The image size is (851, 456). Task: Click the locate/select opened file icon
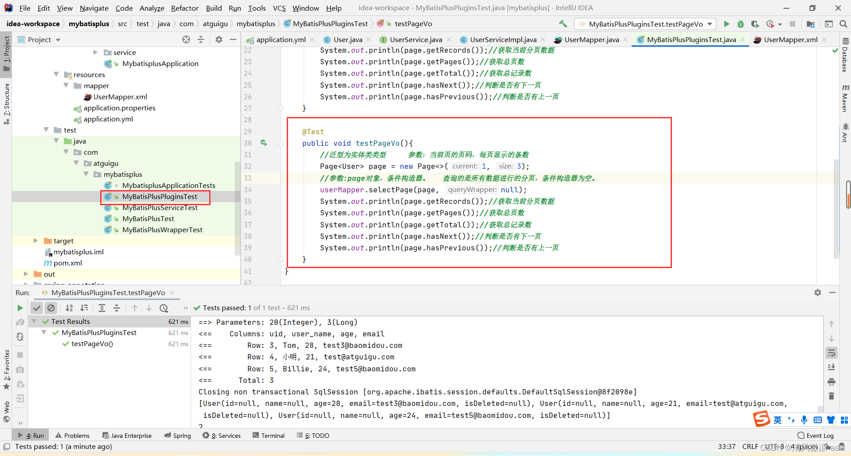[x=186, y=39]
